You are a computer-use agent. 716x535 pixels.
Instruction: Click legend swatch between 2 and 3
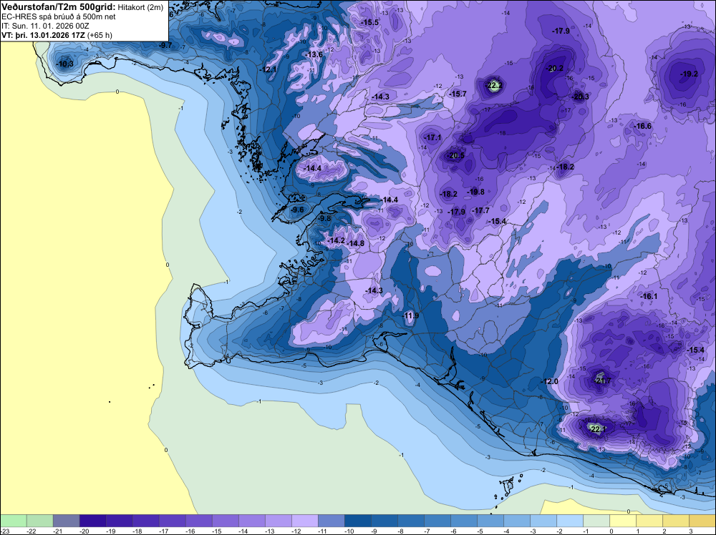[675, 521]
